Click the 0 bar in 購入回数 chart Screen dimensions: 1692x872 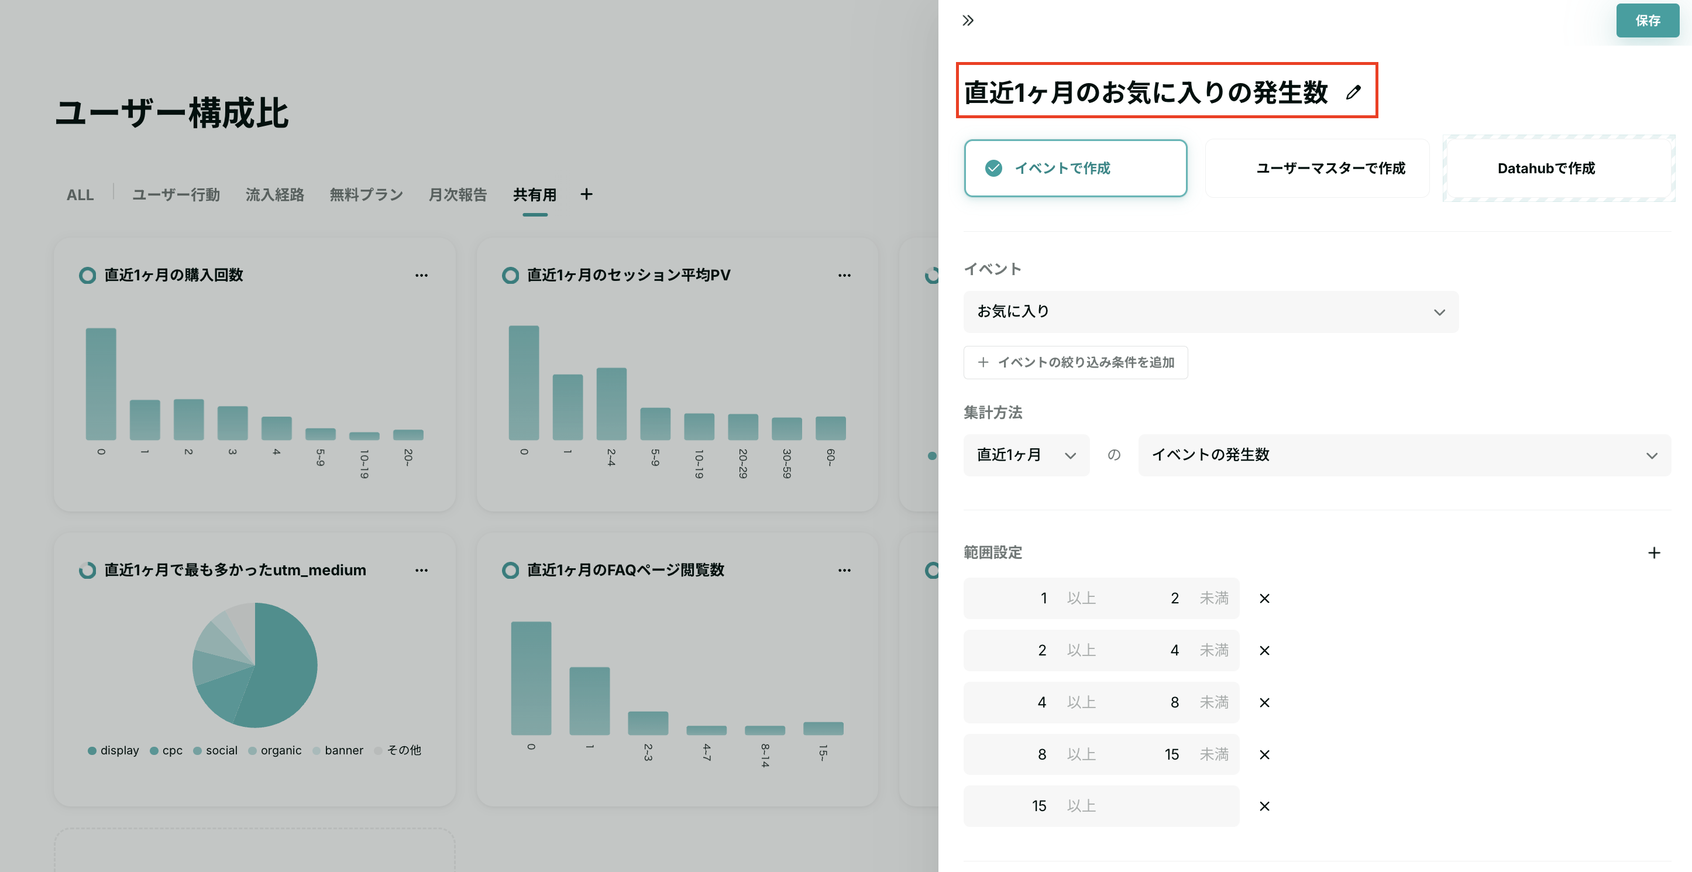click(x=101, y=384)
